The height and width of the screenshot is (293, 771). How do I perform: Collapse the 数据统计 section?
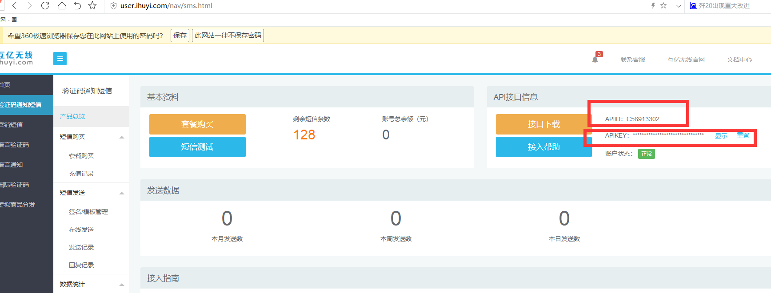click(x=121, y=285)
